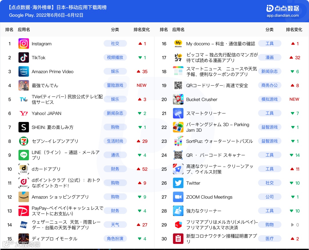This screenshot has width=309, height=250.
Task: Click the 点点数据 logo in header
Action: (283, 8)
